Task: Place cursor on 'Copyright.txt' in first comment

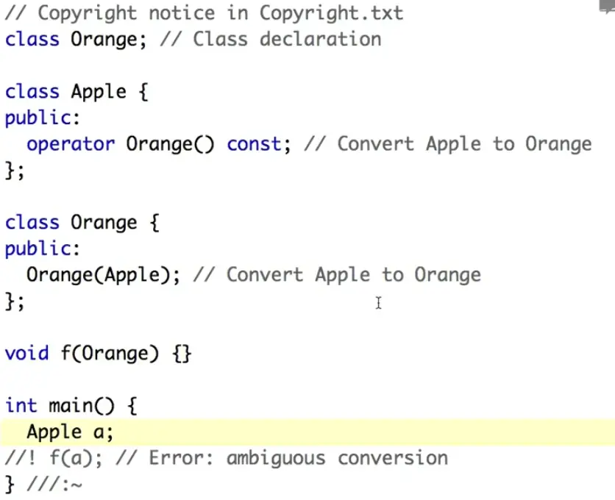Action: click(332, 13)
